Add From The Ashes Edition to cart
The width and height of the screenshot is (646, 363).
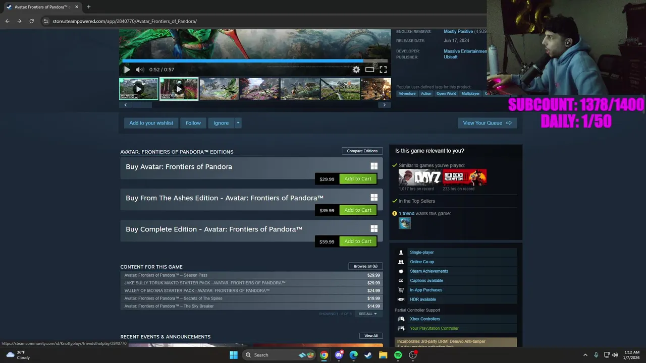[358, 210]
